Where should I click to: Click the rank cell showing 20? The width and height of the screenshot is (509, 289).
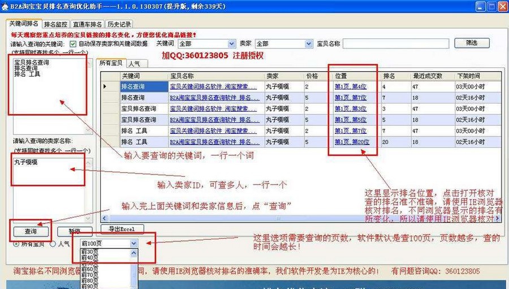click(396, 142)
